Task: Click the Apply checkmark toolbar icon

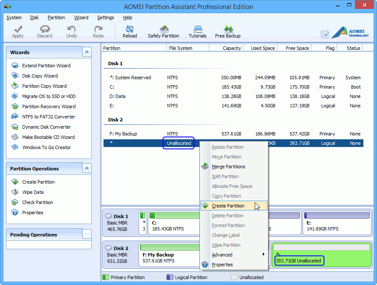Action: pyautogui.click(x=18, y=29)
